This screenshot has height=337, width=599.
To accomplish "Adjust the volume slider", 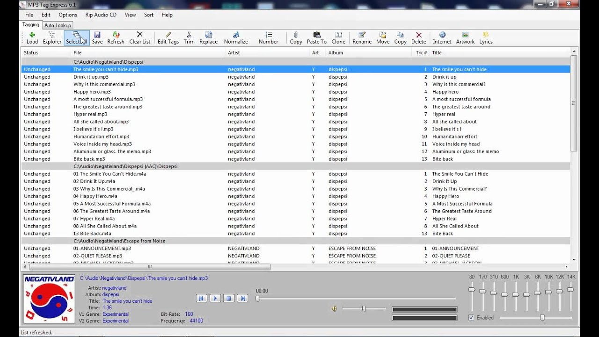I will tap(364, 308).
